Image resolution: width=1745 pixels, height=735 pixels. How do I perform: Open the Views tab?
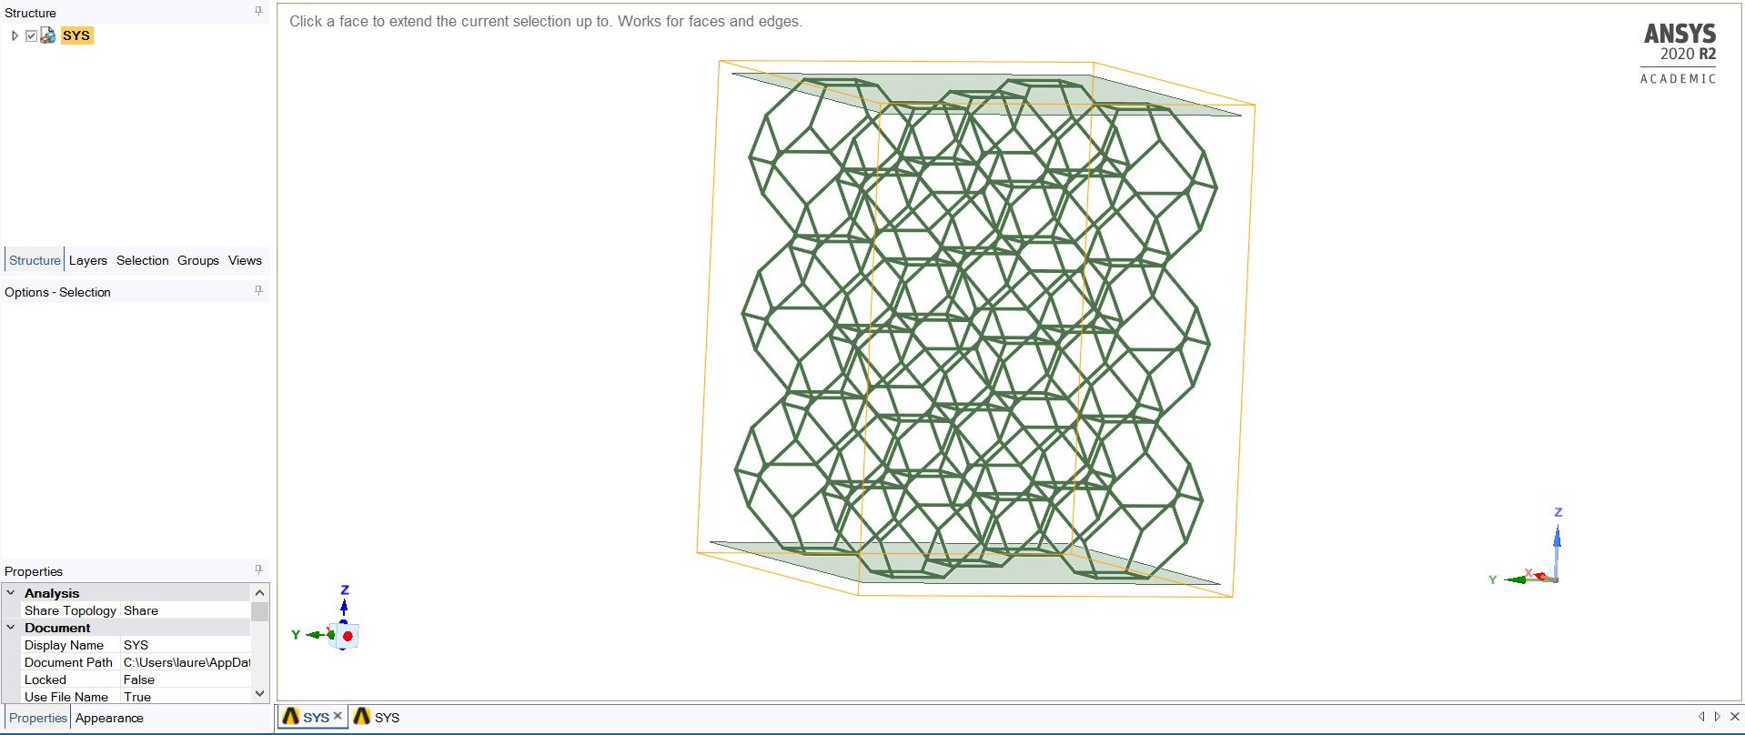coord(245,260)
